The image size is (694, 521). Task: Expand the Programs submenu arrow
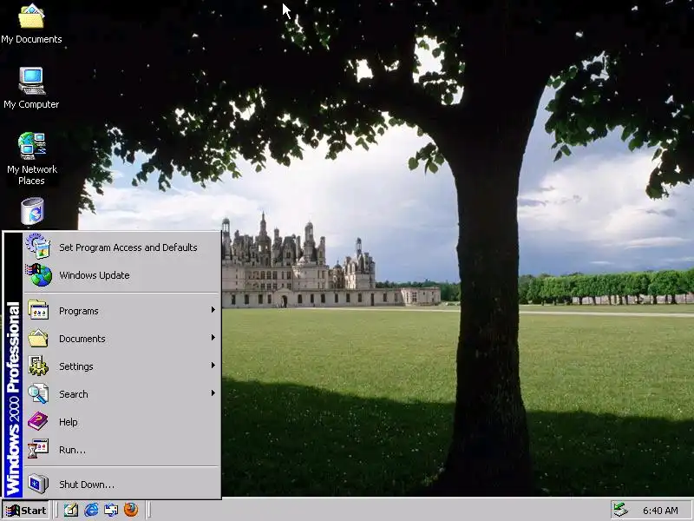coord(213,310)
